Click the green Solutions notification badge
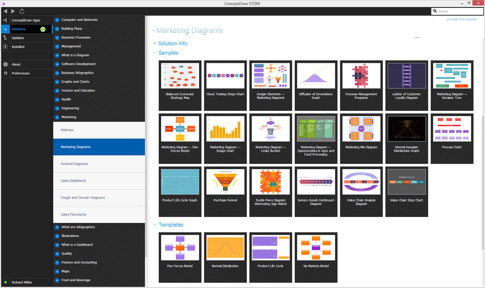The image size is (485, 288). coord(43,29)
